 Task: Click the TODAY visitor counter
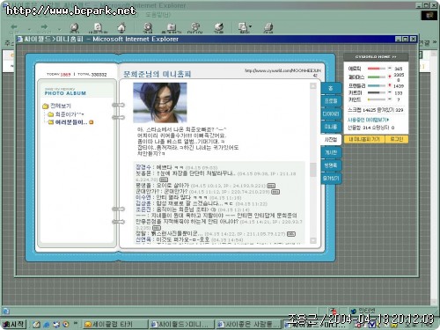click(x=59, y=74)
